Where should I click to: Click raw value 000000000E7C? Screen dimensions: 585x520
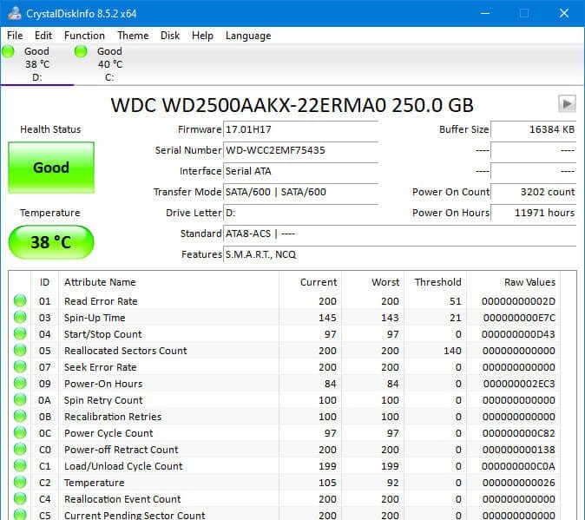point(519,318)
